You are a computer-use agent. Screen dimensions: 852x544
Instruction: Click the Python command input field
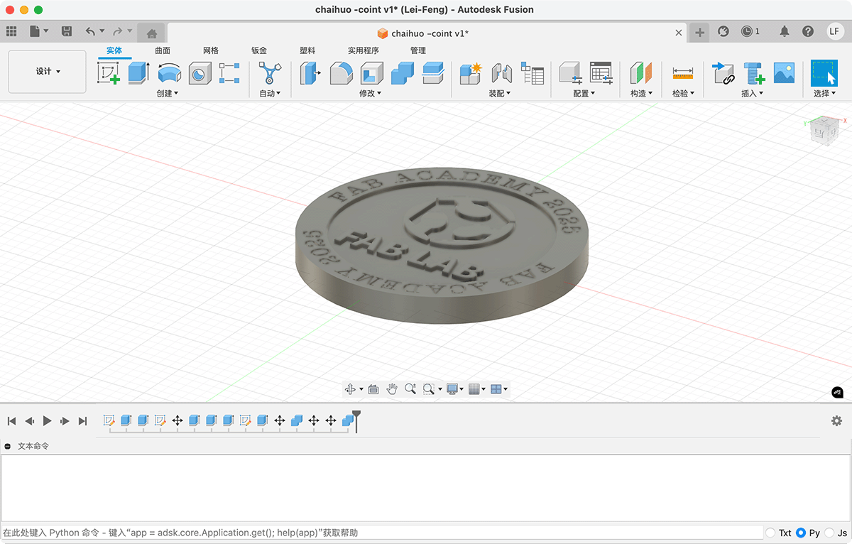coord(381,533)
